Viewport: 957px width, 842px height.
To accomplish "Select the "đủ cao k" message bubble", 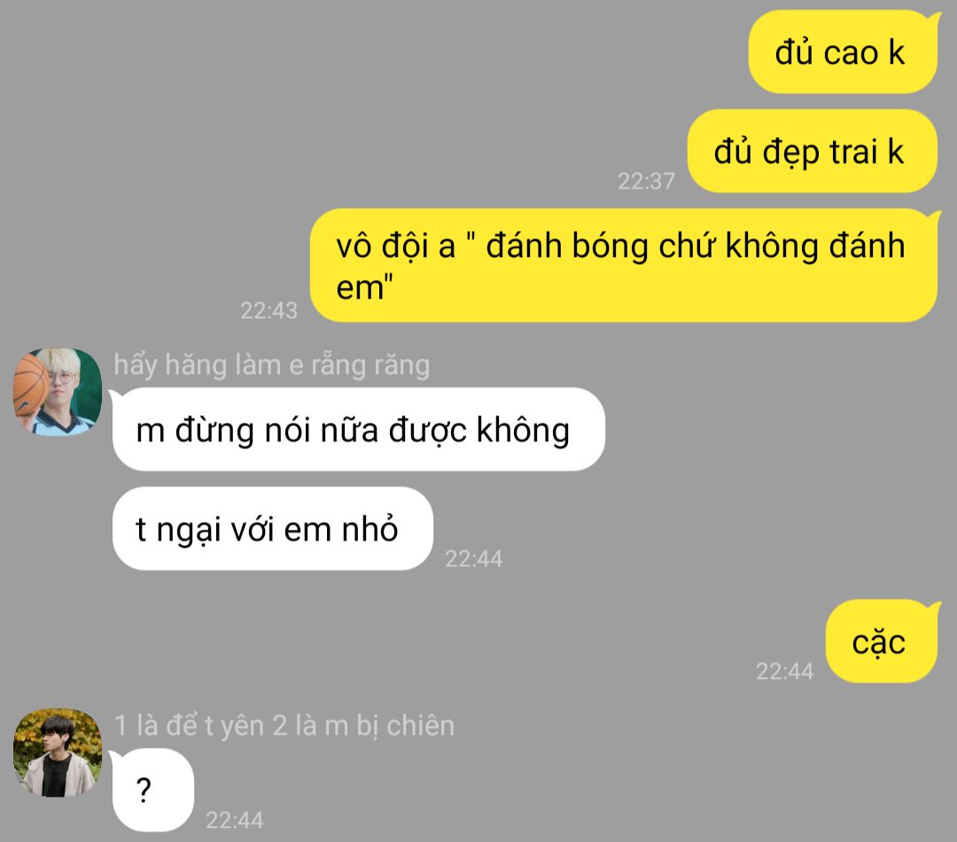I will (843, 52).
